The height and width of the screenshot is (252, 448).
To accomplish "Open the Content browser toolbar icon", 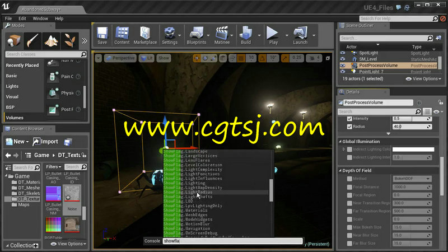I will (x=122, y=35).
